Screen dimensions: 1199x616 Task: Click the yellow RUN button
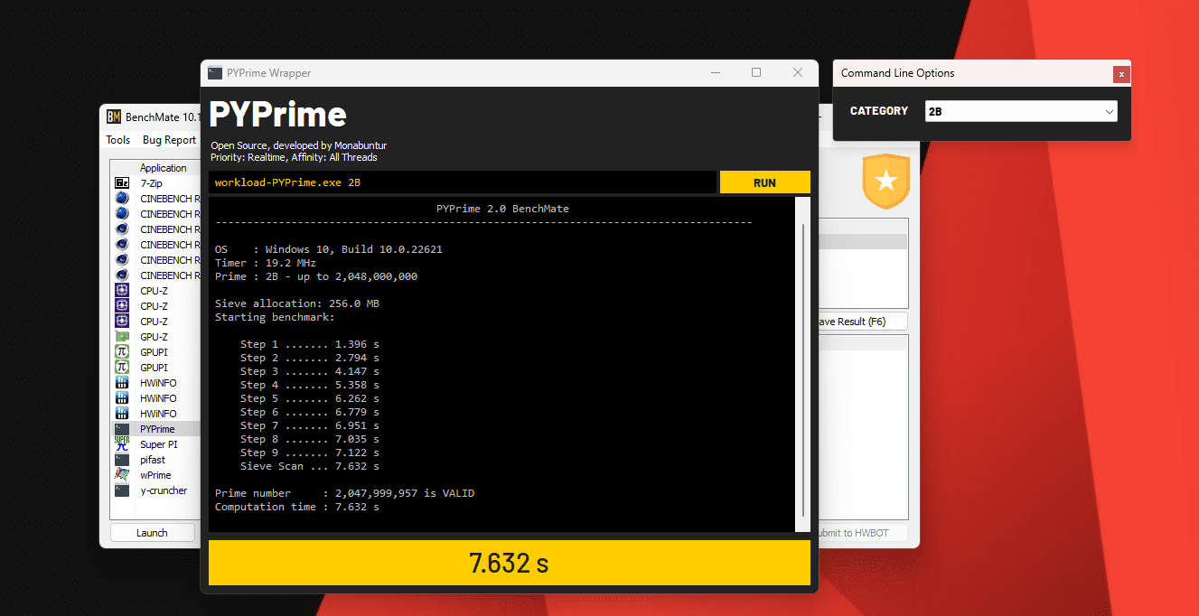[764, 182]
